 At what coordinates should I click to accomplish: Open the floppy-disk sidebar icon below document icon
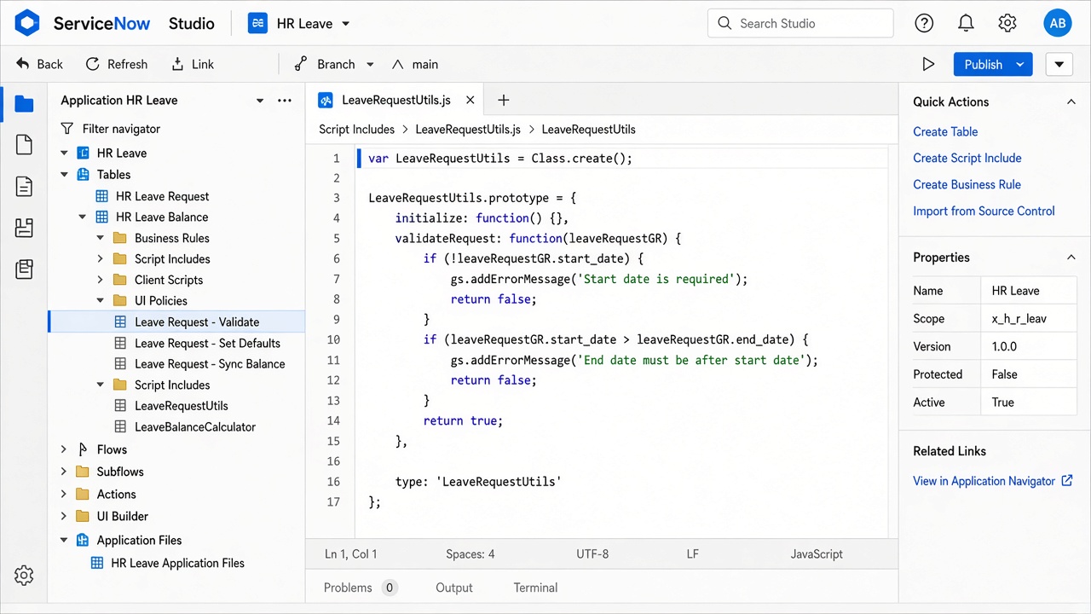(24, 228)
